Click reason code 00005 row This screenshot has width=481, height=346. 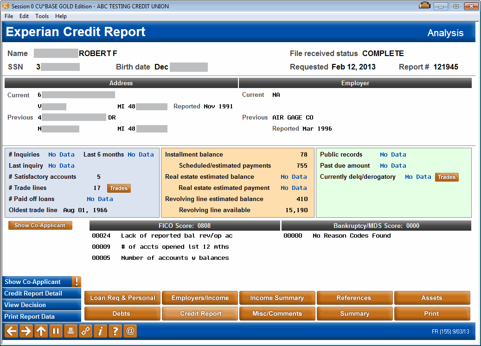160,258
